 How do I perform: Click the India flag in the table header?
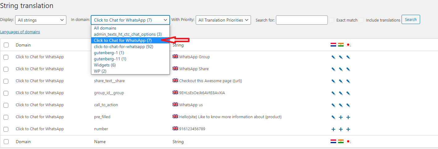click(341, 45)
